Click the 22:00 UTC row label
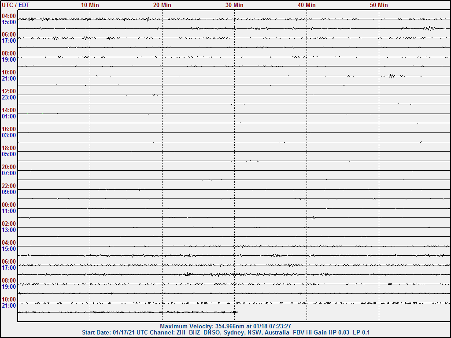The width and height of the screenshot is (451, 338). point(9,186)
